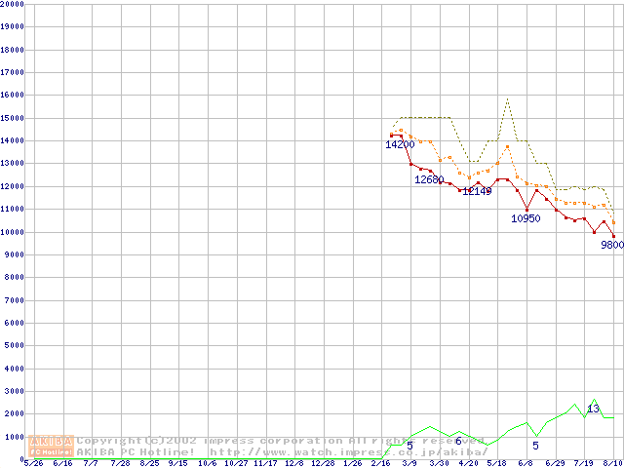This screenshot has height=468, width=624.
Task: Select the 12680 price label
Action: [429, 179]
